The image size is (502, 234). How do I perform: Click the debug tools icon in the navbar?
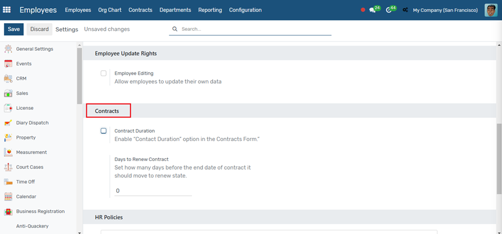tap(405, 10)
